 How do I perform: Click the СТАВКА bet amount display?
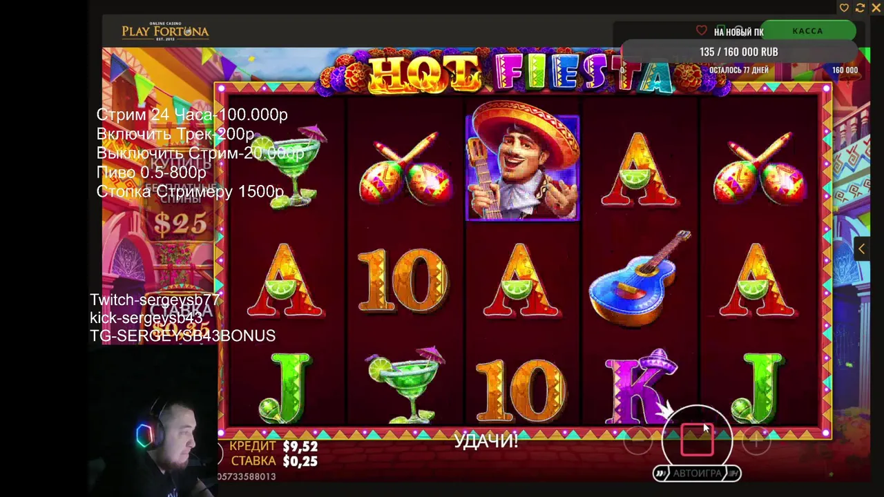coord(274,461)
